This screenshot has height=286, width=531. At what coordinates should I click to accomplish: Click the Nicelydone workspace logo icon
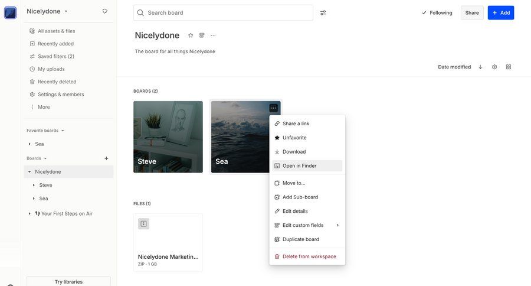click(10, 12)
